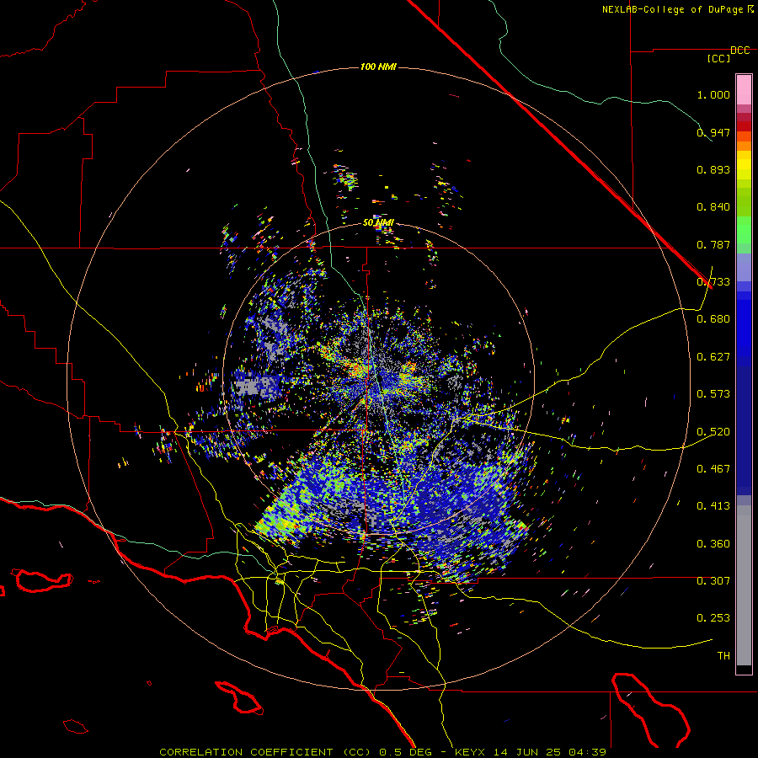Click the TH threshold label on scale

pos(723,656)
